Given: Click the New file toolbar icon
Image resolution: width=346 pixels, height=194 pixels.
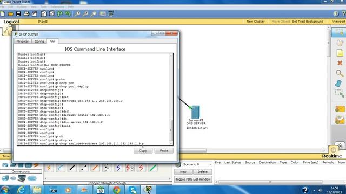Looking at the screenshot, I should (x=3, y=14).
